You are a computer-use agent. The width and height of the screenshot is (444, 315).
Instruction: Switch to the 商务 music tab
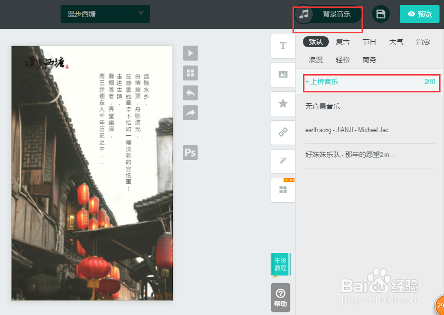click(x=369, y=60)
